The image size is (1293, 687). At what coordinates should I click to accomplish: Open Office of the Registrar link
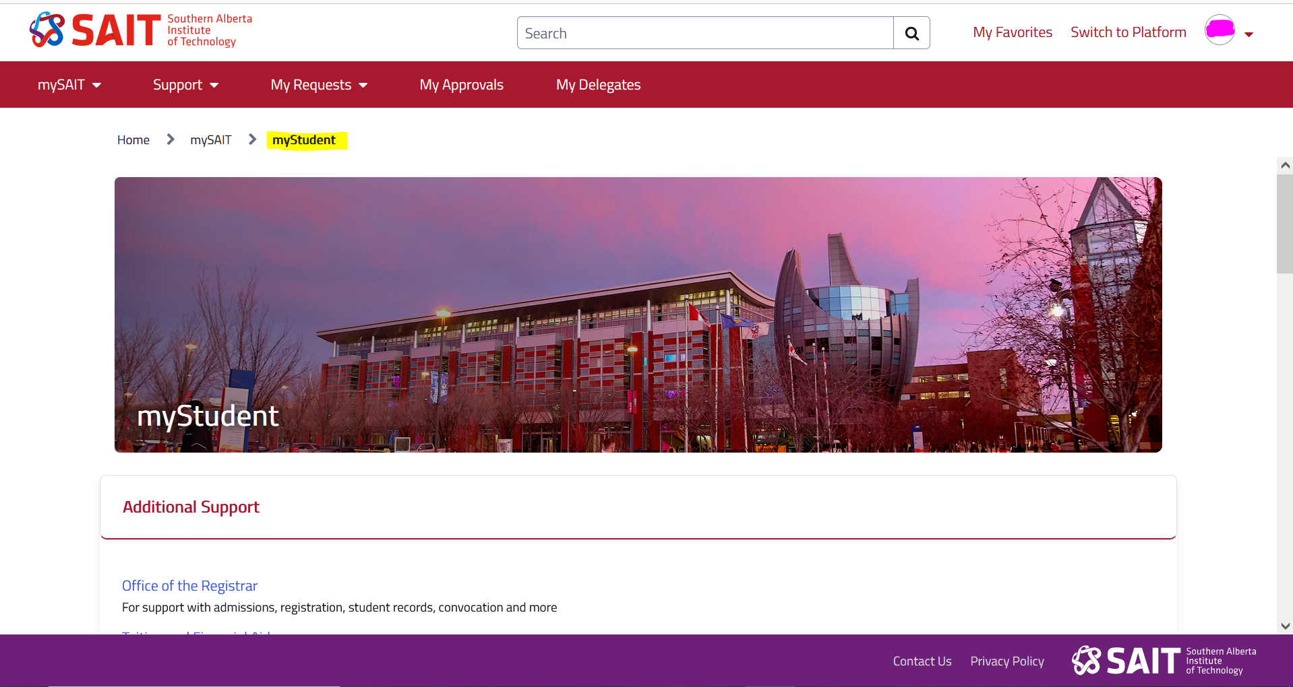189,586
